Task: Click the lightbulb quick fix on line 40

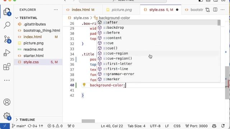Action: tap(84, 85)
